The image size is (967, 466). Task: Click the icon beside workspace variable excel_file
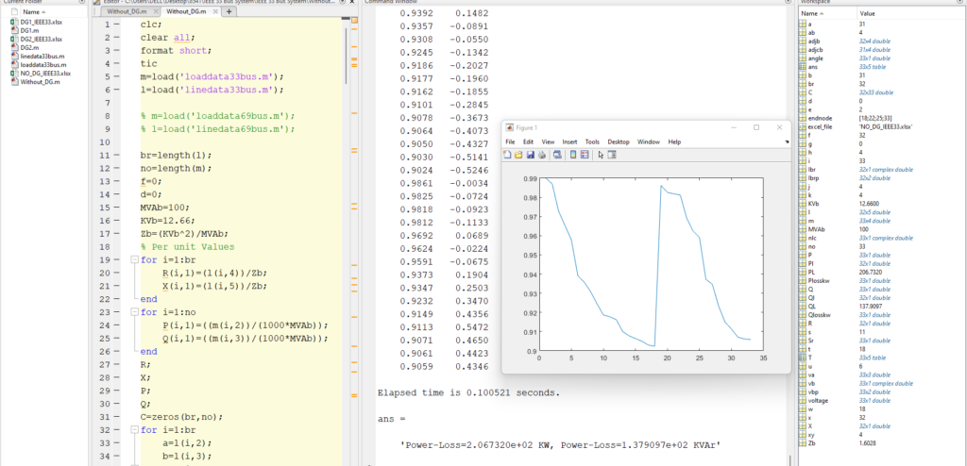pos(803,126)
